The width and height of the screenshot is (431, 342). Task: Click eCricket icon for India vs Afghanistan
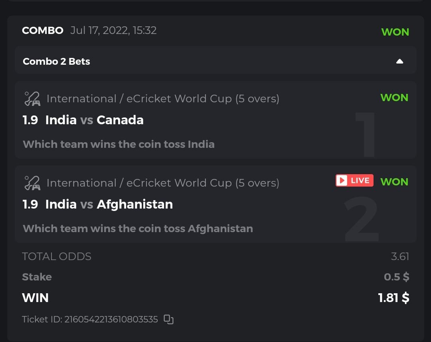[x=32, y=183]
